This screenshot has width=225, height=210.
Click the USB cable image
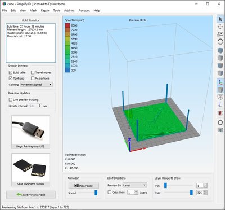tap(30, 130)
